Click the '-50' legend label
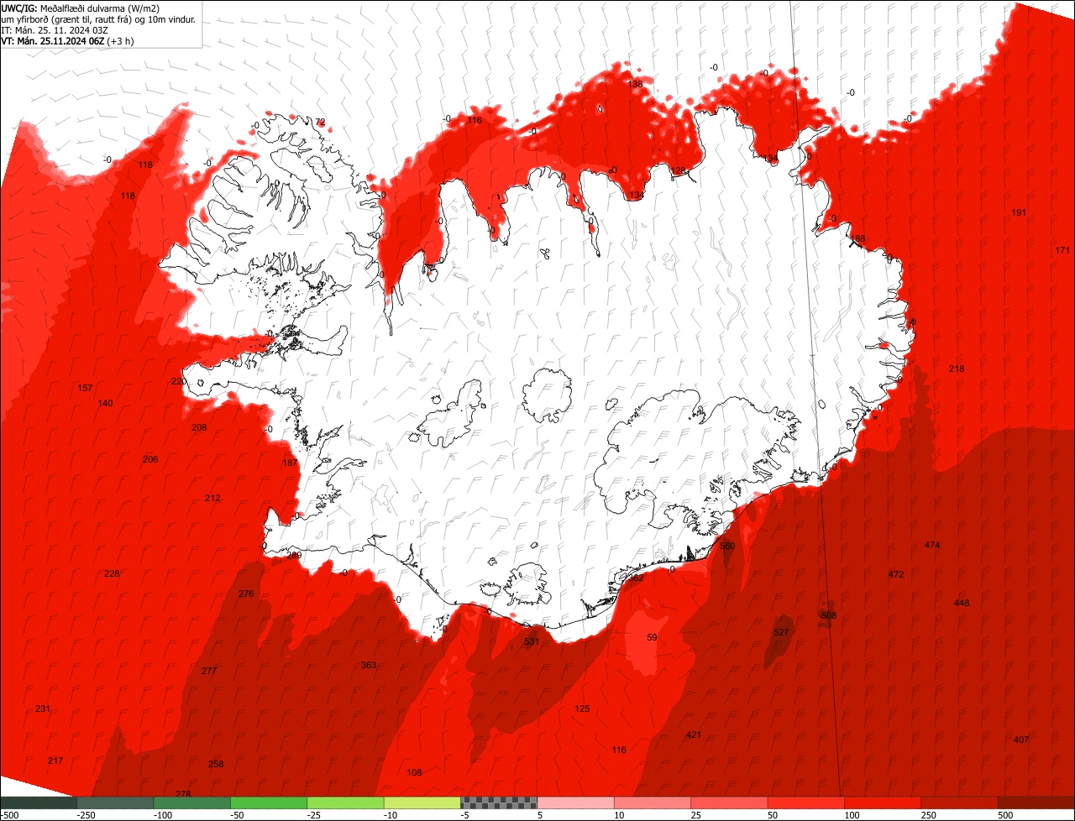Image resolution: width=1075 pixels, height=821 pixels. [x=238, y=815]
